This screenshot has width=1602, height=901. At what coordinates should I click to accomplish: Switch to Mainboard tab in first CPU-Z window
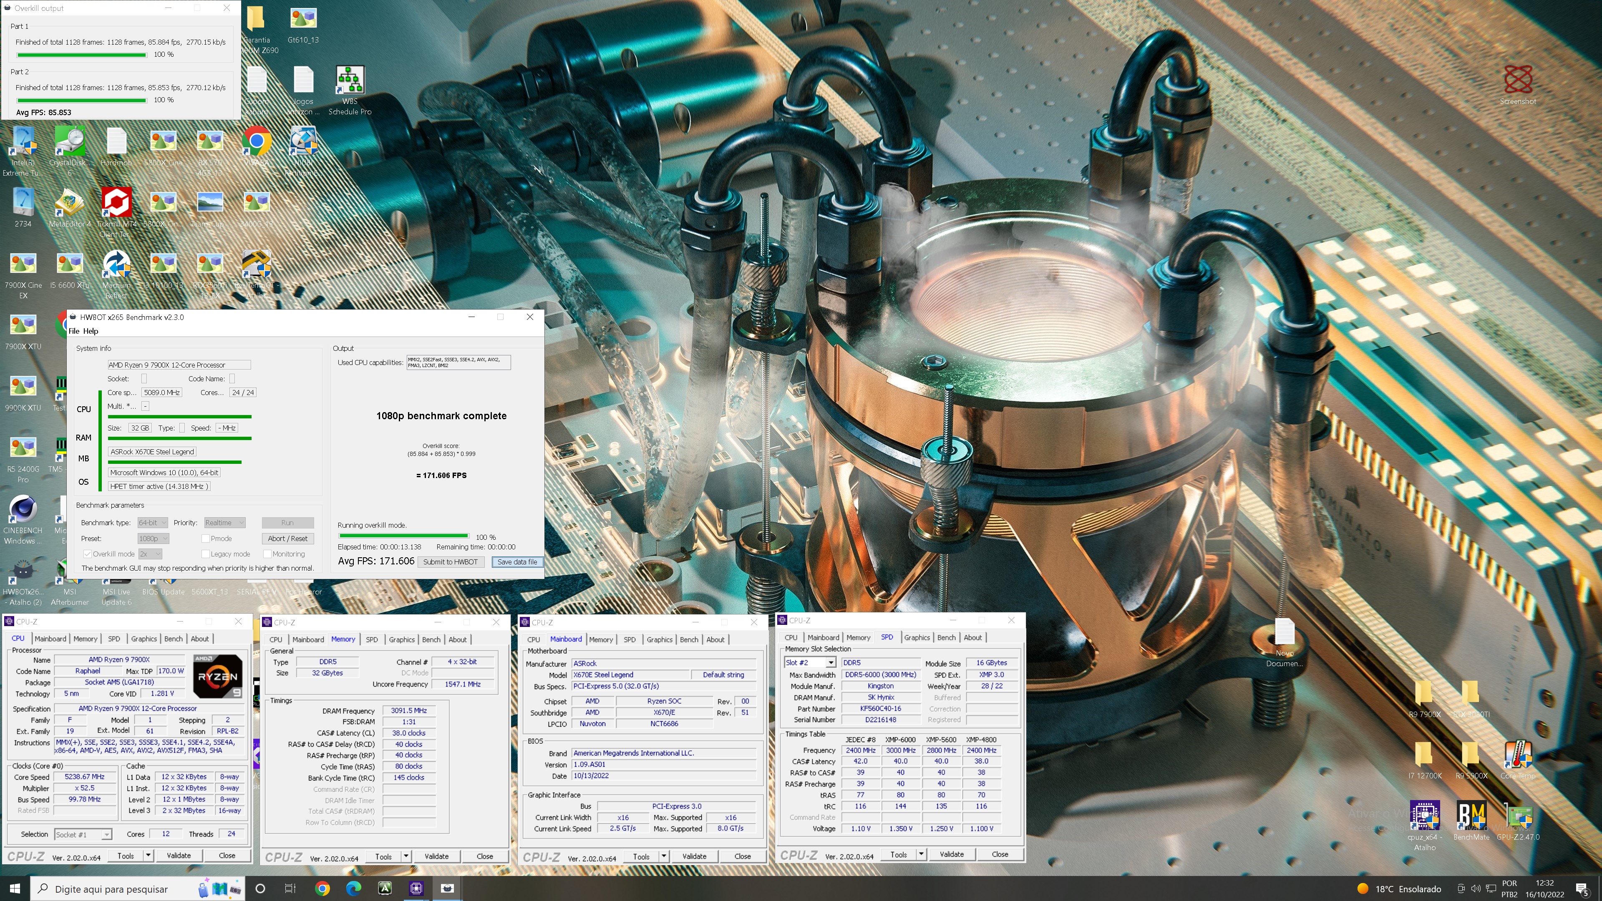(x=50, y=639)
